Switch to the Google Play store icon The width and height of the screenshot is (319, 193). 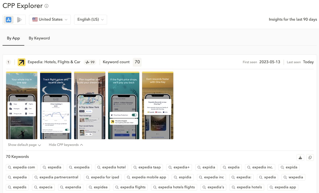(19, 20)
